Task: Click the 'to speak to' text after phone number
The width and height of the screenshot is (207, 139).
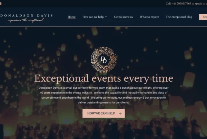Action: pos(198,3)
